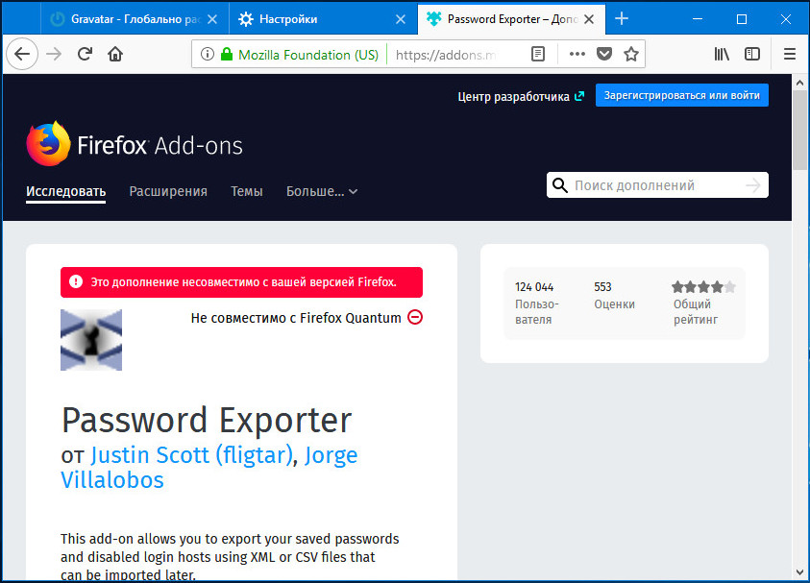Show the sidebar panel
The image size is (810, 583).
click(752, 54)
